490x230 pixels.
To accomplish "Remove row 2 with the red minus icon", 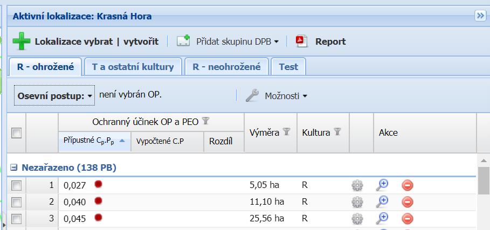I will [x=407, y=202].
